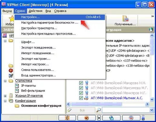Choose Смена пользователя… entry
156x122 pixels.
coord(60,70)
